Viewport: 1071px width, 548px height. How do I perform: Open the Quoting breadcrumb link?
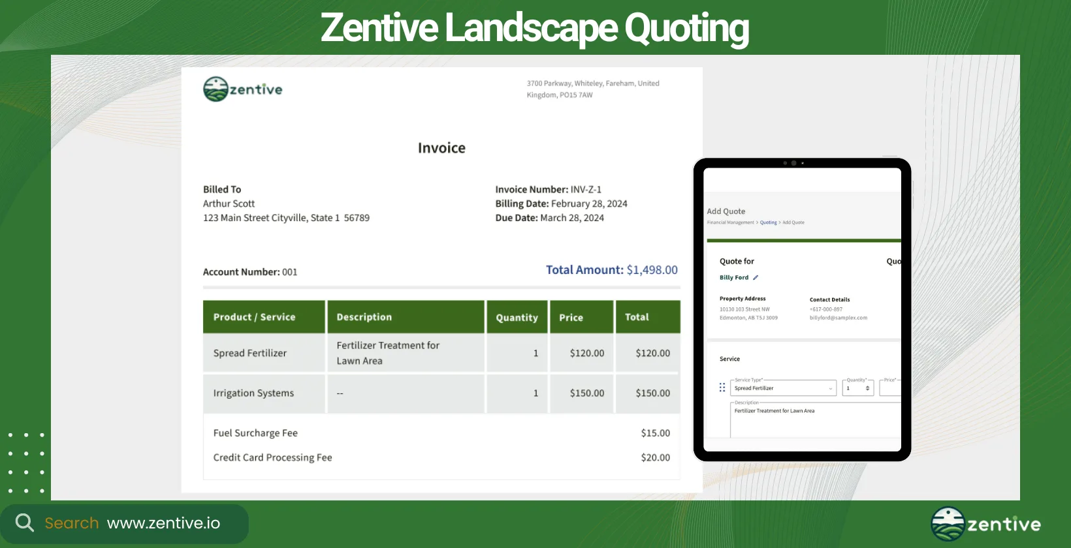click(768, 222)
